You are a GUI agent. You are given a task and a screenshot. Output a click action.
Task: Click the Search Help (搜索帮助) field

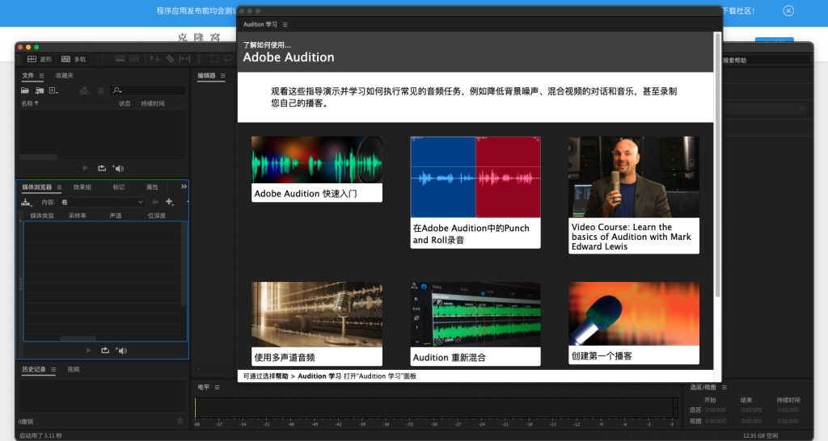coord(766,60)
